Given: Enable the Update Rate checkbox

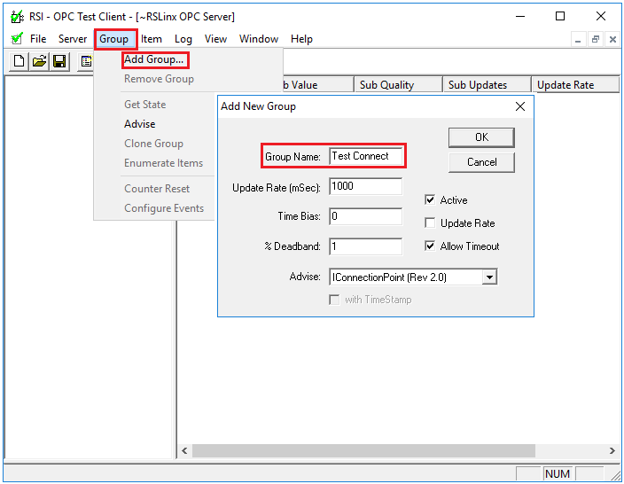Looking at the screenshot, I should click(x=430, y=222).
